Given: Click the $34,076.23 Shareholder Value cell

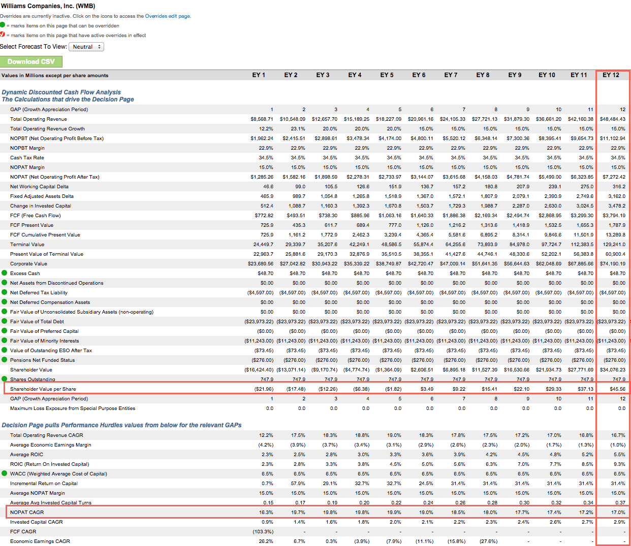Looking at the screenshot, I should click(613, 370).
